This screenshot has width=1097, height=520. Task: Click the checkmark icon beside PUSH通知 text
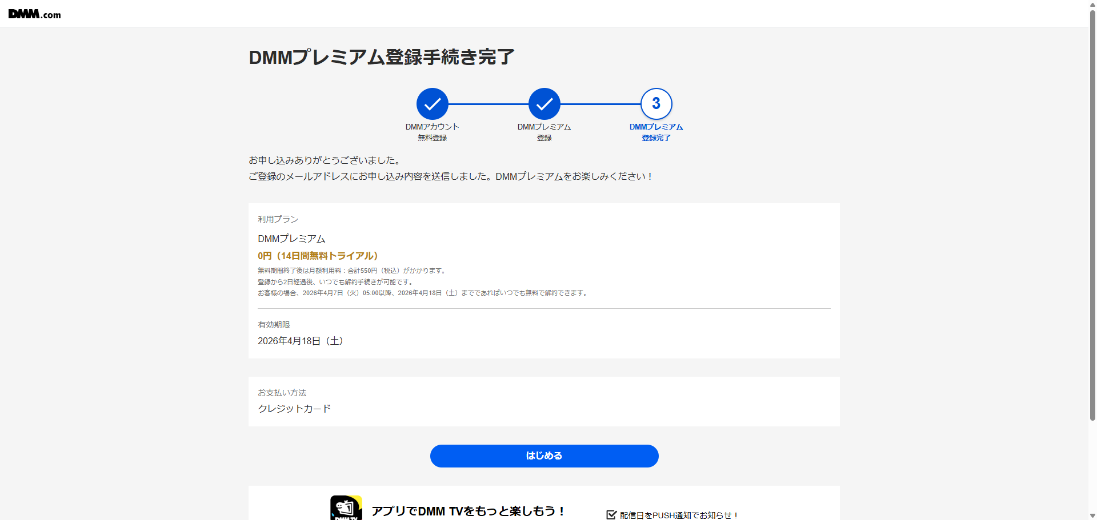[611, 515]
